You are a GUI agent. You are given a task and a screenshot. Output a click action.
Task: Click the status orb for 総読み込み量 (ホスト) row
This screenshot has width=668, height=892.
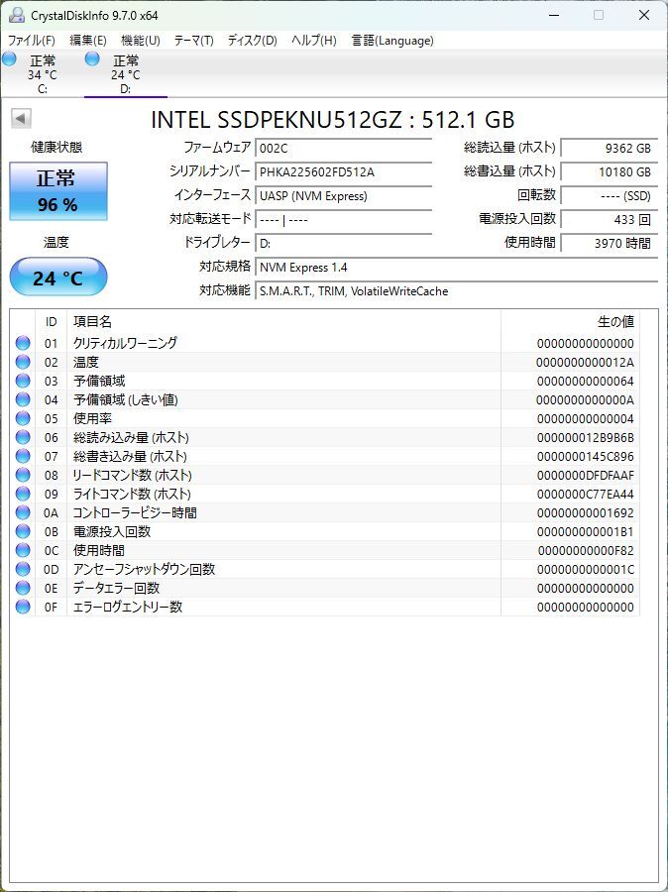23,437
